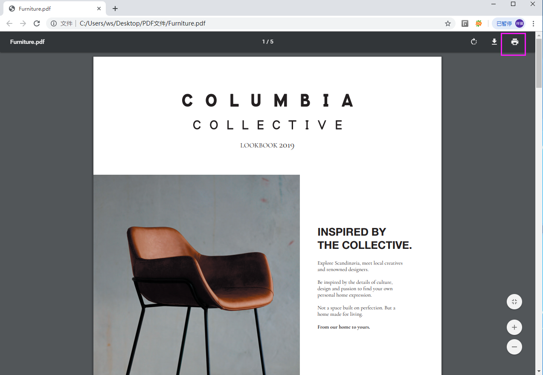Rotate the PDF page clockwise
Viewport: 543px width, 375px height.
(474, 42)
